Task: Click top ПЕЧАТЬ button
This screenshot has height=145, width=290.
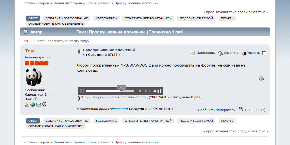Action: pyautogui.click(x=227, y=18)
